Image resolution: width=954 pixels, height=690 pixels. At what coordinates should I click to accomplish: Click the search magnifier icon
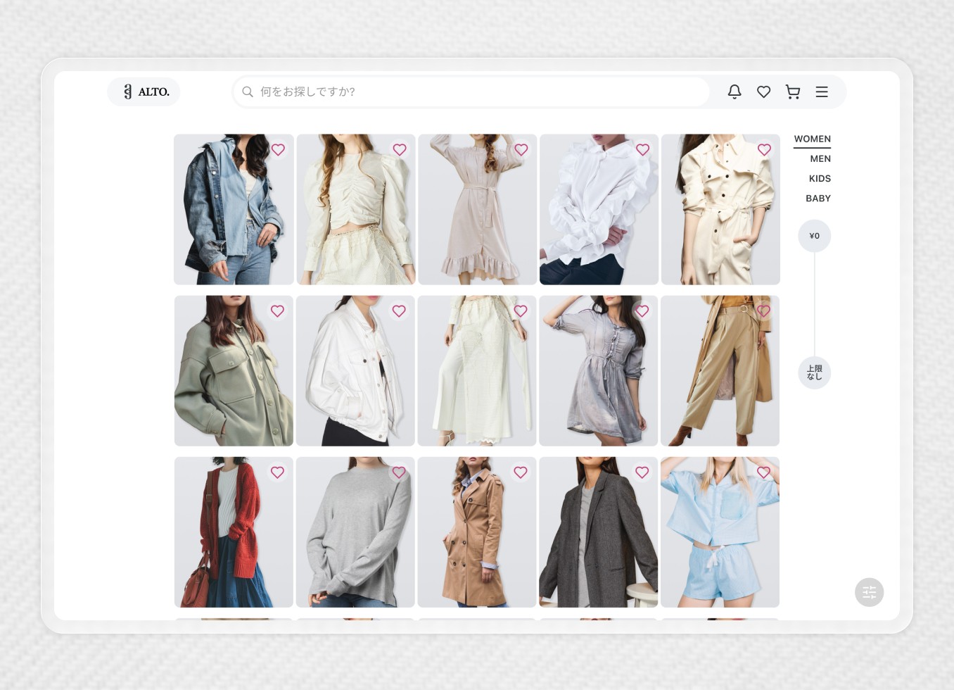click(x=248, y=92)
